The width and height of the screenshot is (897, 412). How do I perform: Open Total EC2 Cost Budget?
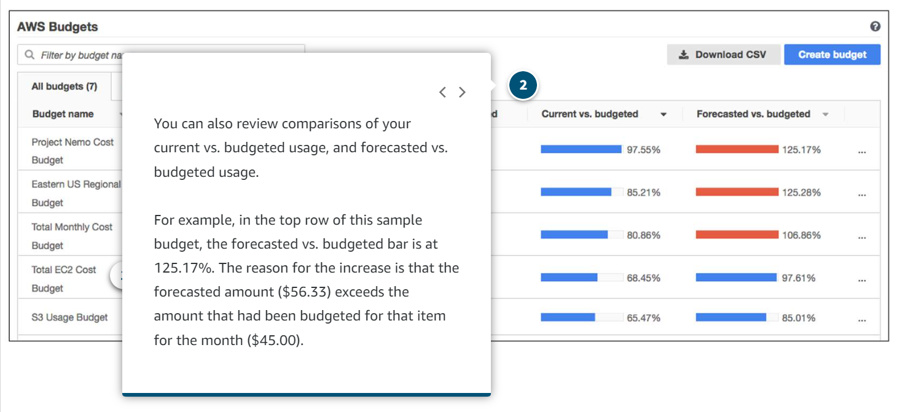click(64, 279)
